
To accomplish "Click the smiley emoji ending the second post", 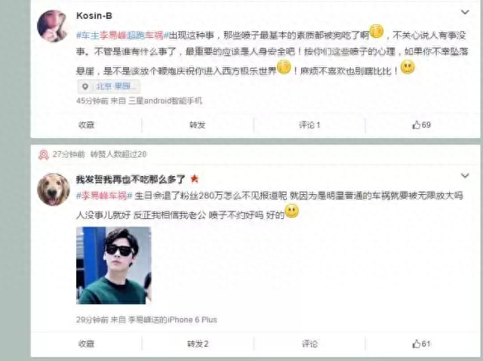I will pos(291,211).
